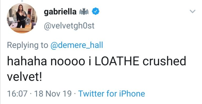Open the @demere_hall mention link
The height and width of the screenshot is (104, 202).
click(x=77, y=45)
